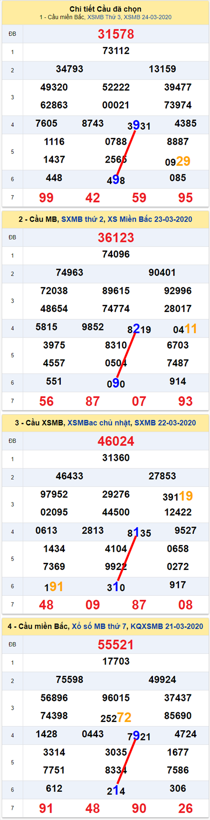210x820 pixels.
Task: Open the KQXSMB 21-03-2020 link
Action: point(167,626)
